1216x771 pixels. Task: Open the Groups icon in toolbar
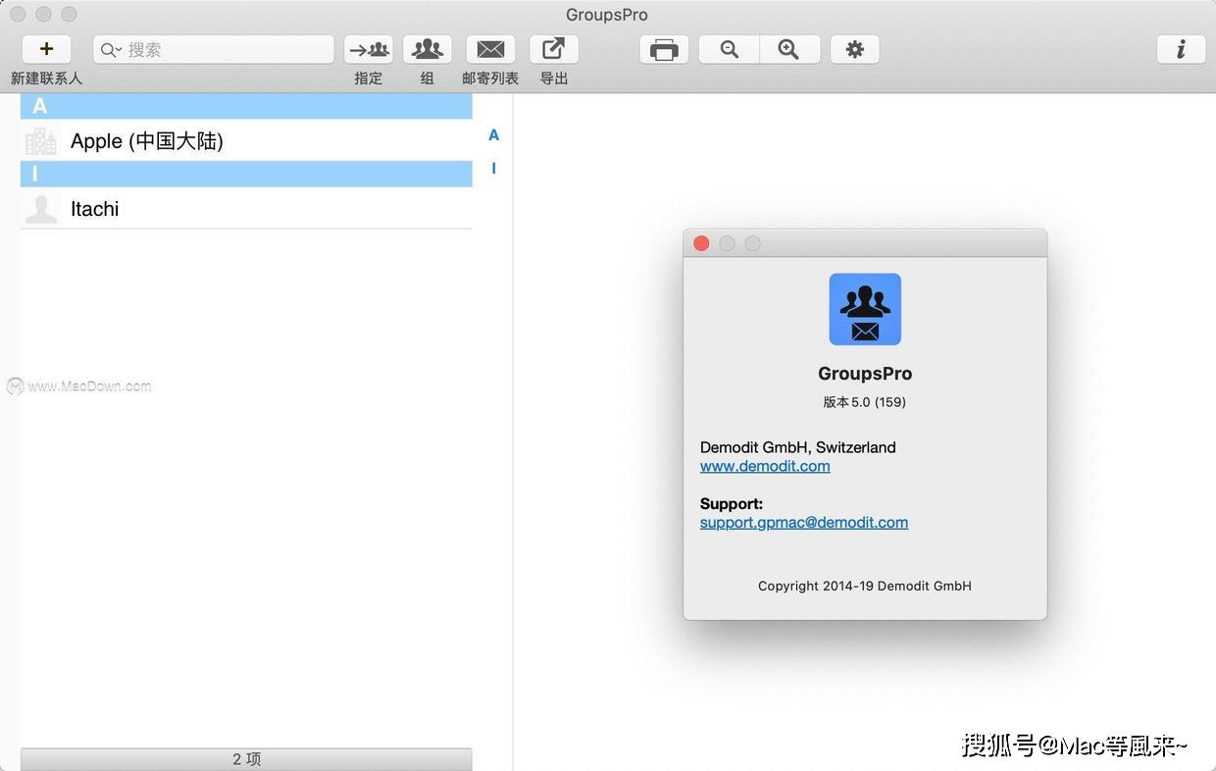tap(427, 49)
